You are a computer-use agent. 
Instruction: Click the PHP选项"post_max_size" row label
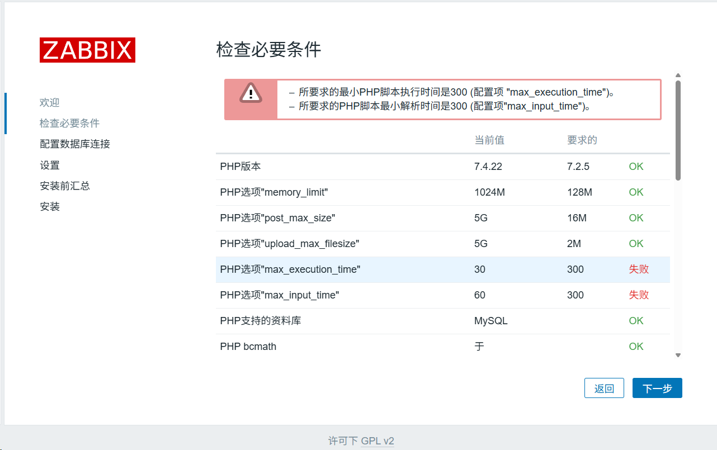277,218
